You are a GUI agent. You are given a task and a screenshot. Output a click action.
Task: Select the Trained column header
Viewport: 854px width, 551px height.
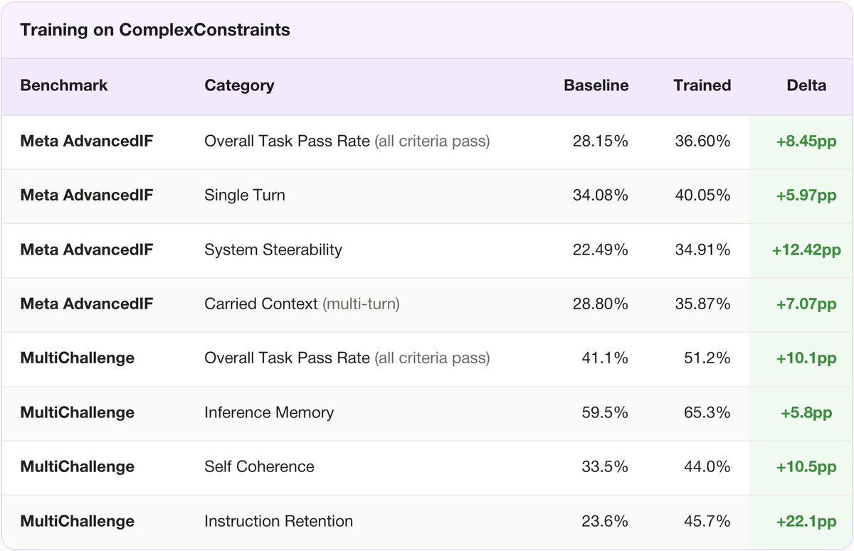point(702,85)
